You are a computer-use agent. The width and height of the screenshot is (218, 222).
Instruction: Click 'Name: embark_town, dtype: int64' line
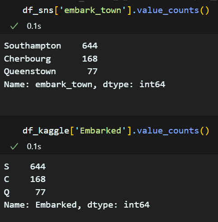(x=85, y=84)
